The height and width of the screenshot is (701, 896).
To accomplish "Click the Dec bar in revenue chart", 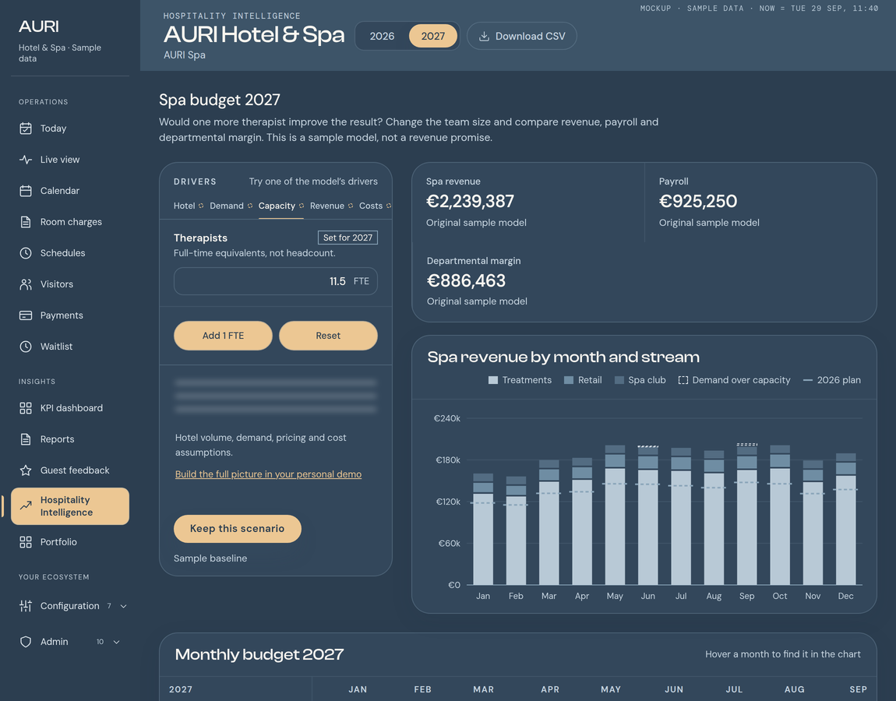I will click(x=845, y=519).
